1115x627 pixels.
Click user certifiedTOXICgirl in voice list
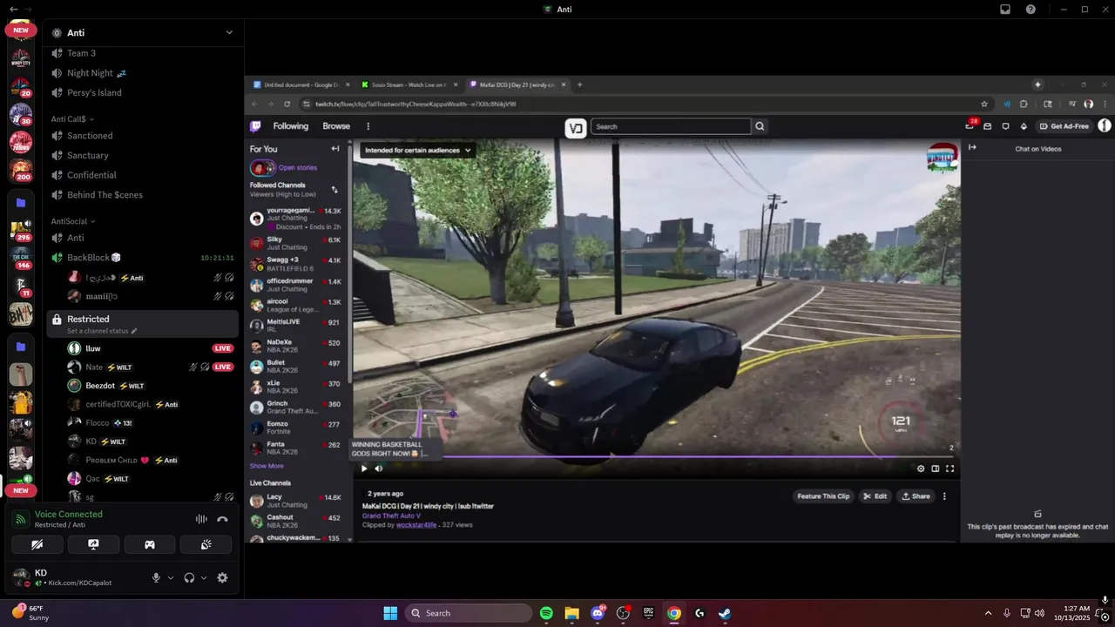click(x=118, y=404)
